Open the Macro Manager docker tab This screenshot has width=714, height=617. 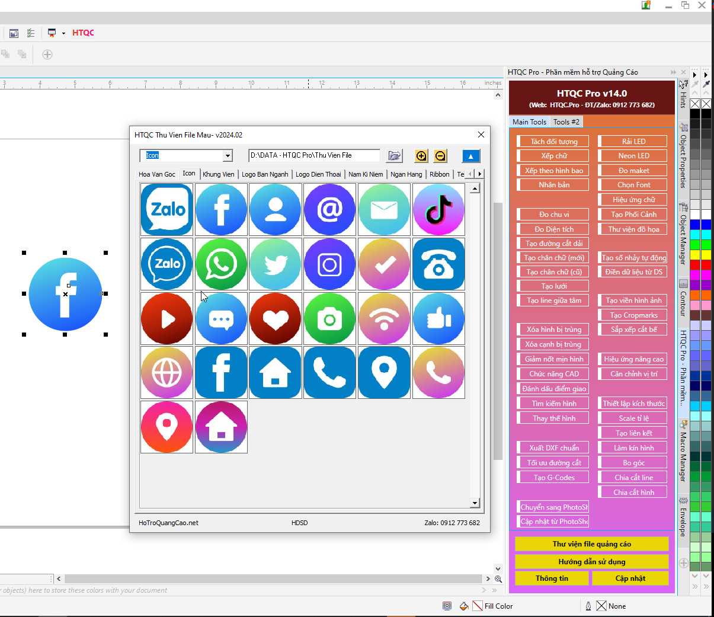pyautogui.click(x=683, y=450)
